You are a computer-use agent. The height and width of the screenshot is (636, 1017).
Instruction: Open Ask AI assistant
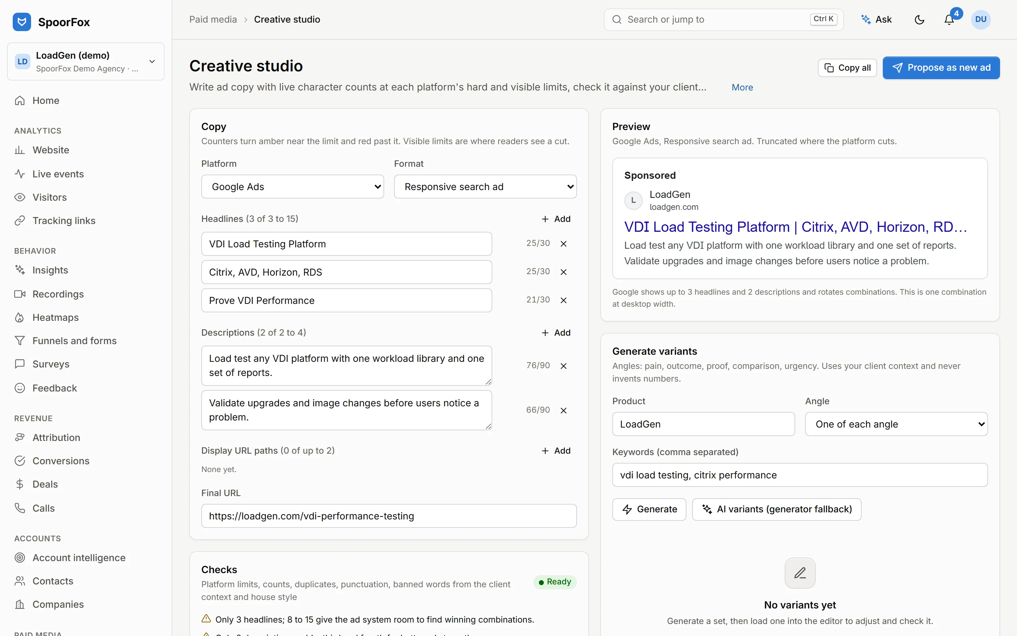pyautogui.click(x=877, y=19)
